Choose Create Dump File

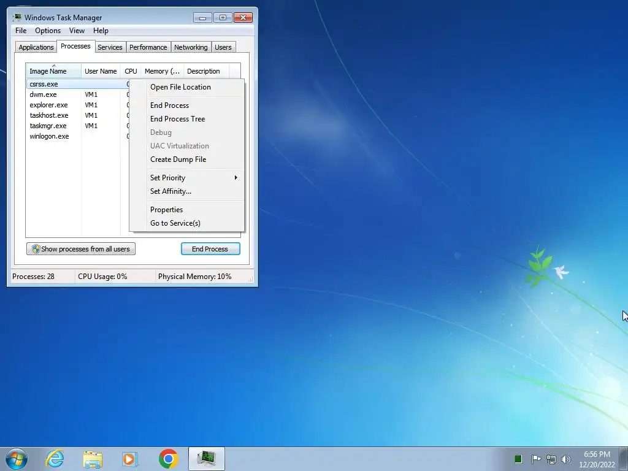tap(186, 159)
